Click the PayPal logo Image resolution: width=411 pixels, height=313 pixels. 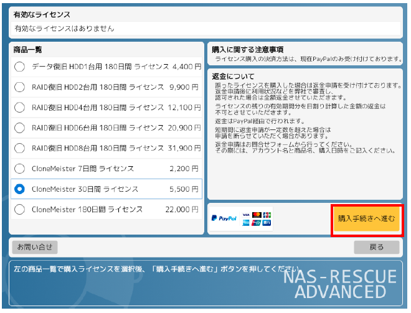224,218
